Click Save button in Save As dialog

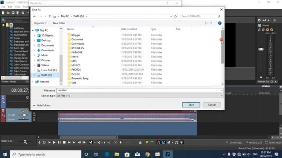(x=191, y=105)
